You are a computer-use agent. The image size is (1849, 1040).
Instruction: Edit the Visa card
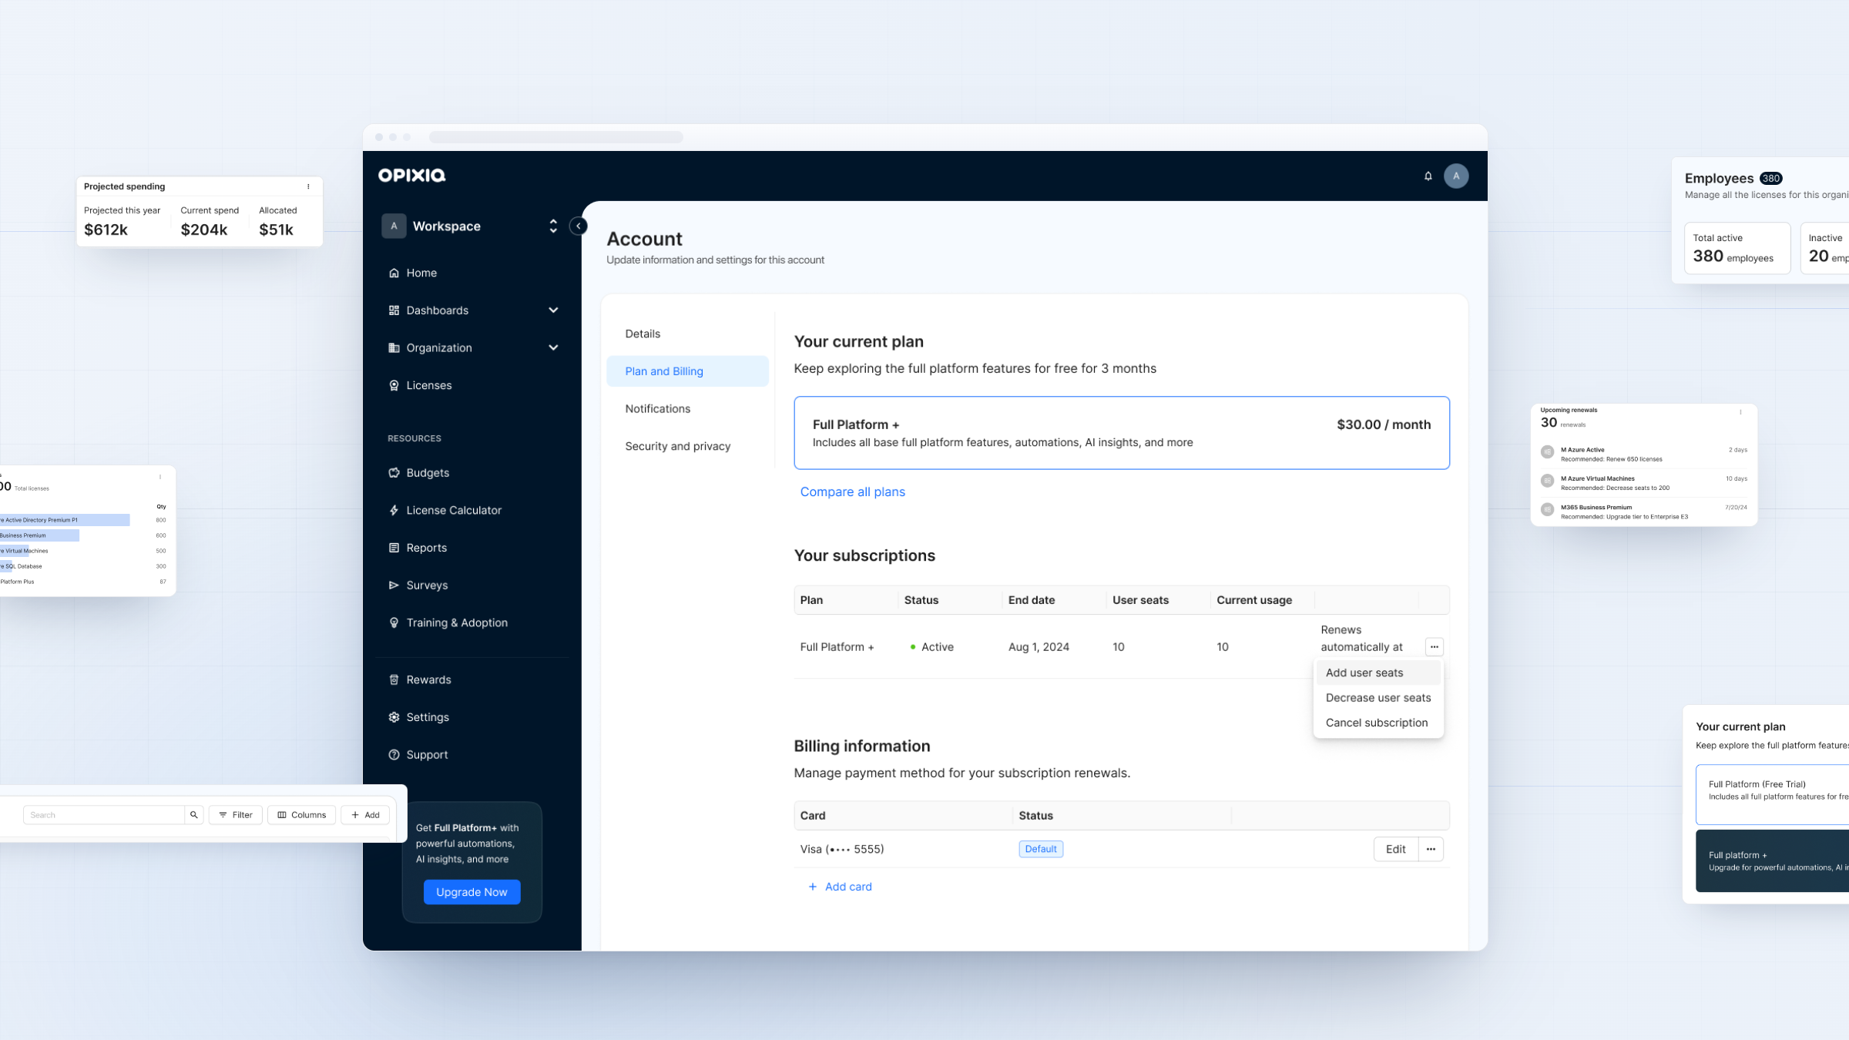click(x=1395, y=849)
